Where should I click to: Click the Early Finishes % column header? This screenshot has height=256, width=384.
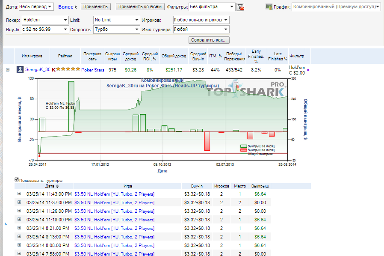point(256,56)
